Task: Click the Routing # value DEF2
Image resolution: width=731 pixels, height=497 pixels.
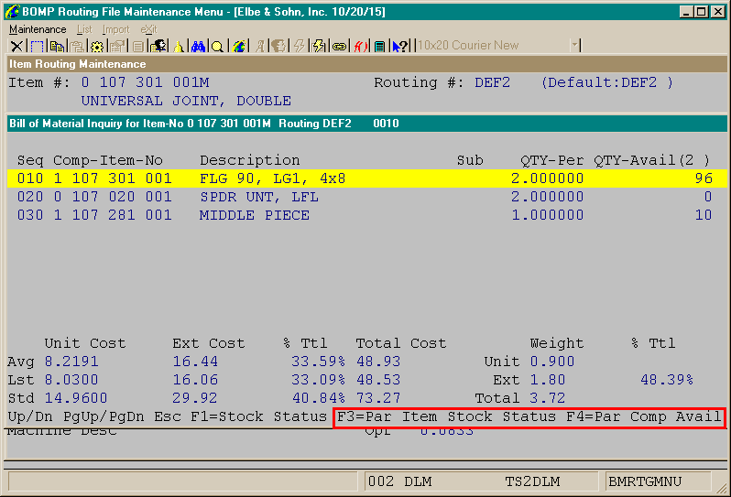Action: coord(492,82)
